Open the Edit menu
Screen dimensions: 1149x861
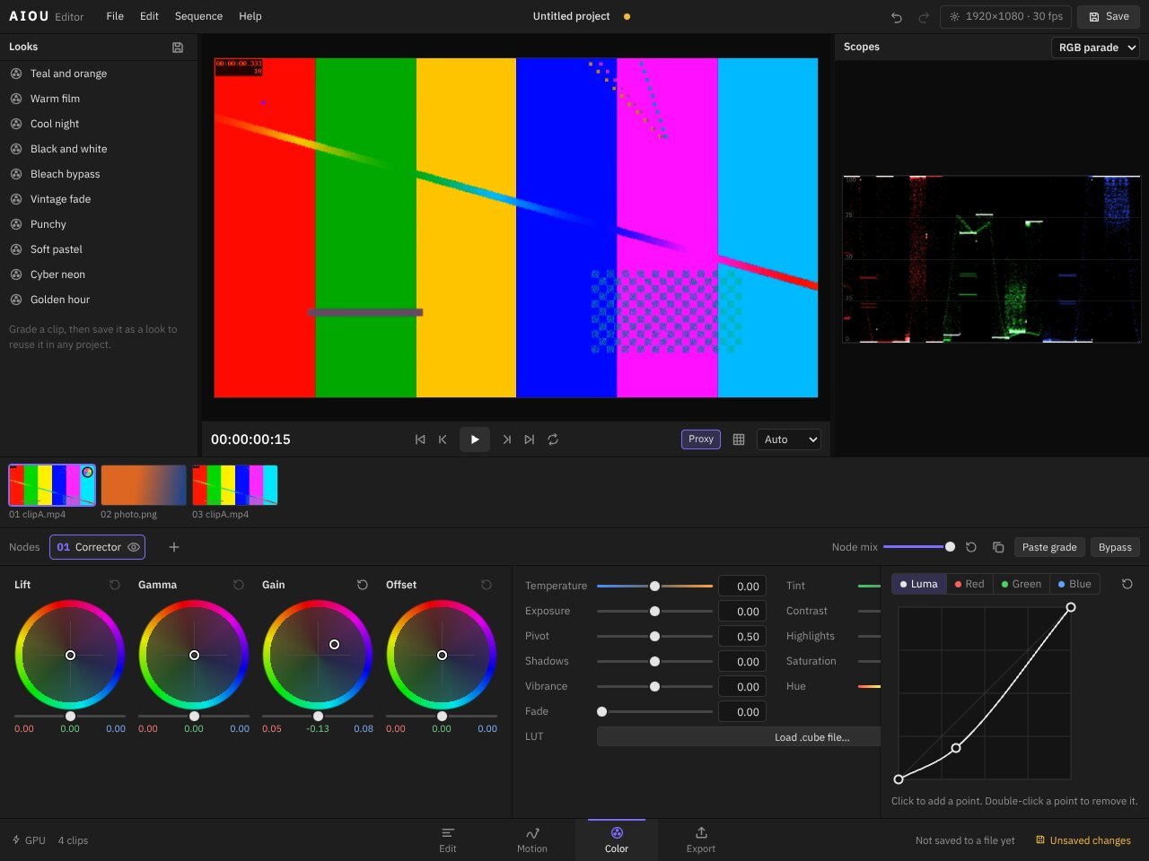click(149, 16)
